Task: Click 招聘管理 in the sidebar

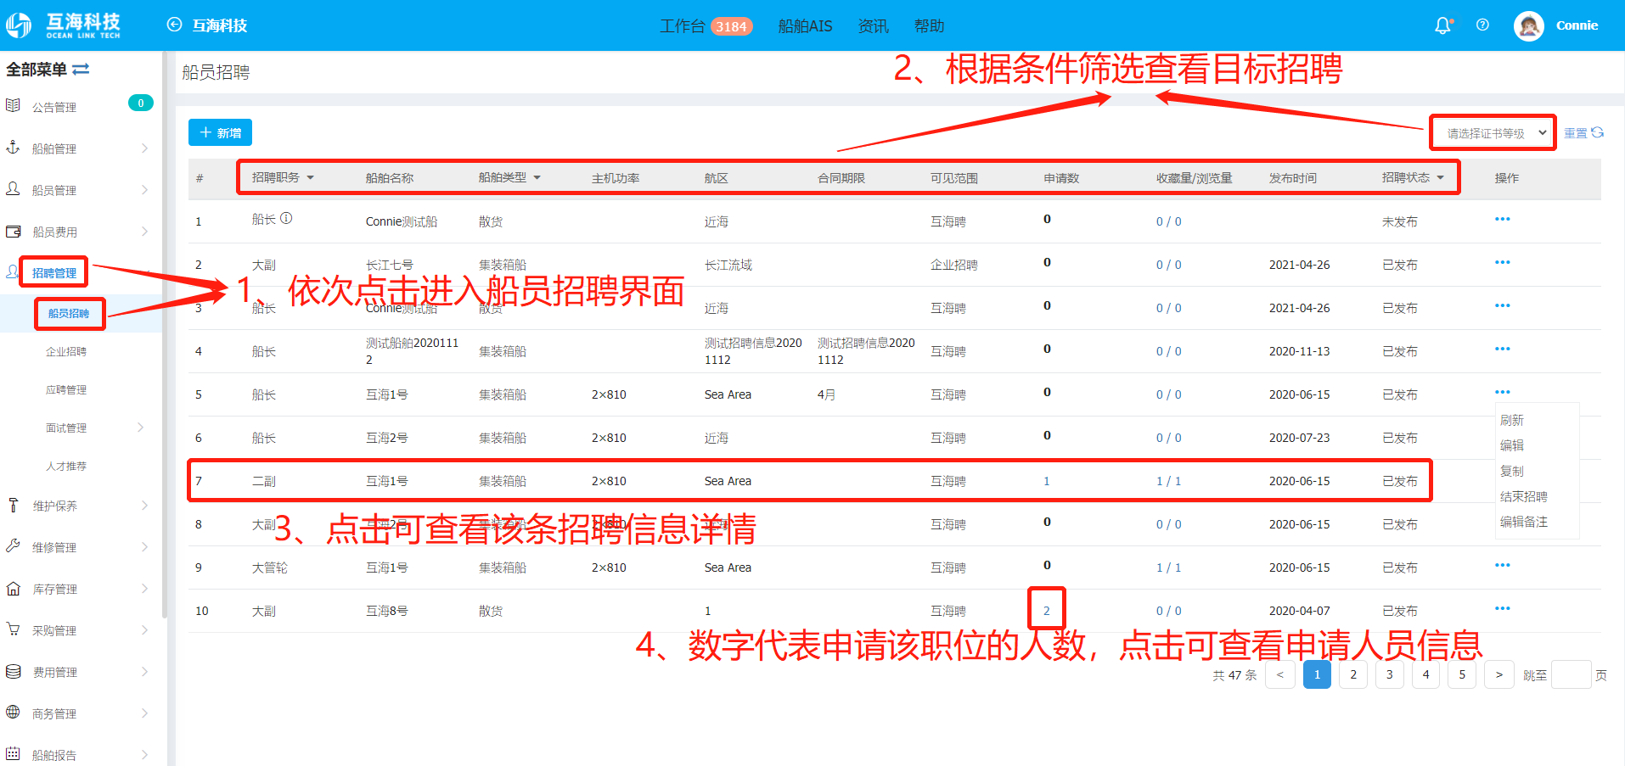Action: [54, 272]
